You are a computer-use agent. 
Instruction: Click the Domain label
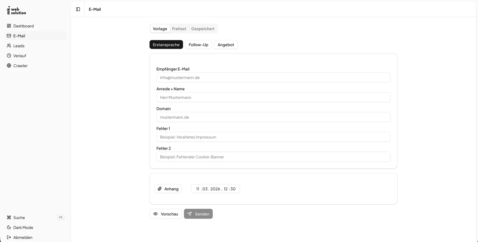(x=163, y=109)
